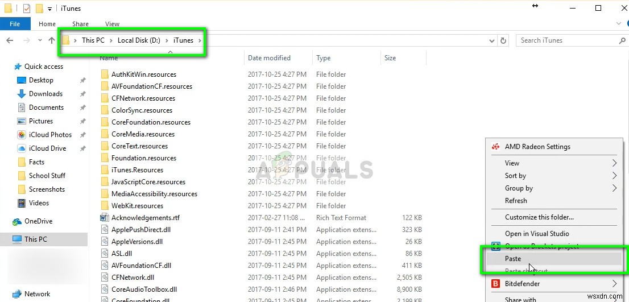Go up one folder level arrow

click(x=51, y=40)
